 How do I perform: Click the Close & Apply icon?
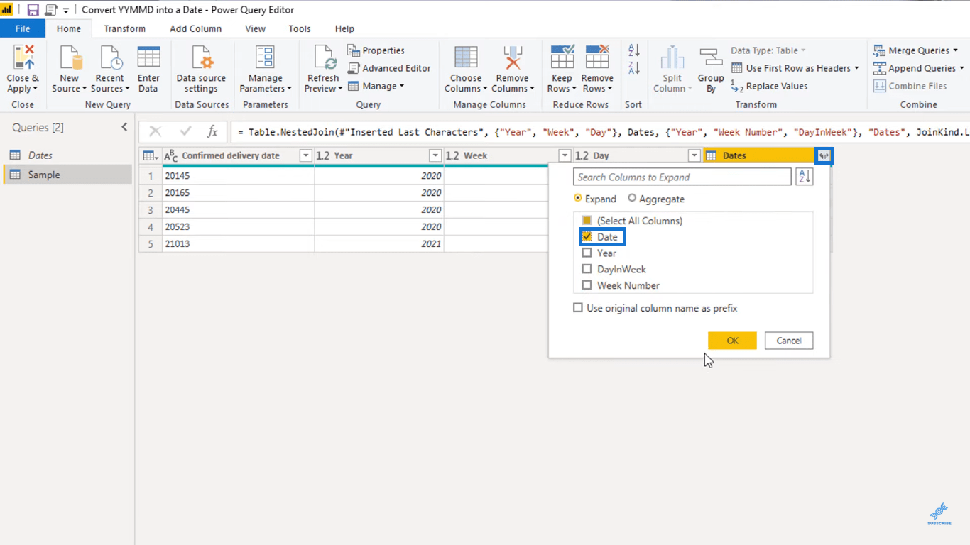point(23,57)
